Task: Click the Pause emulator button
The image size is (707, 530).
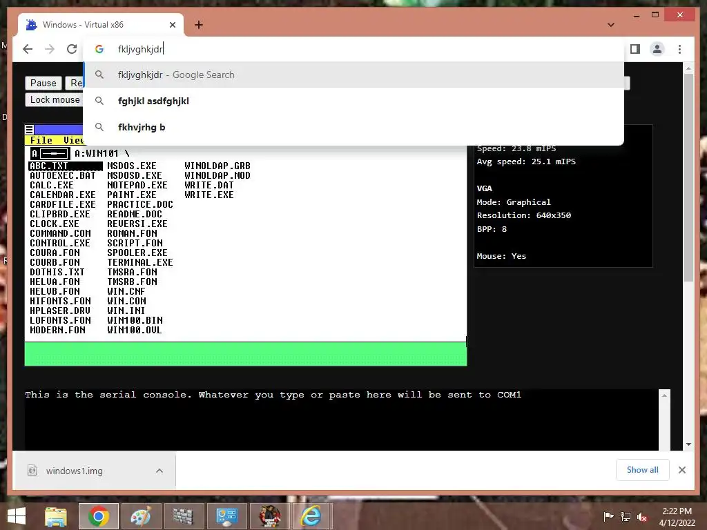Action: coord(43,83)
